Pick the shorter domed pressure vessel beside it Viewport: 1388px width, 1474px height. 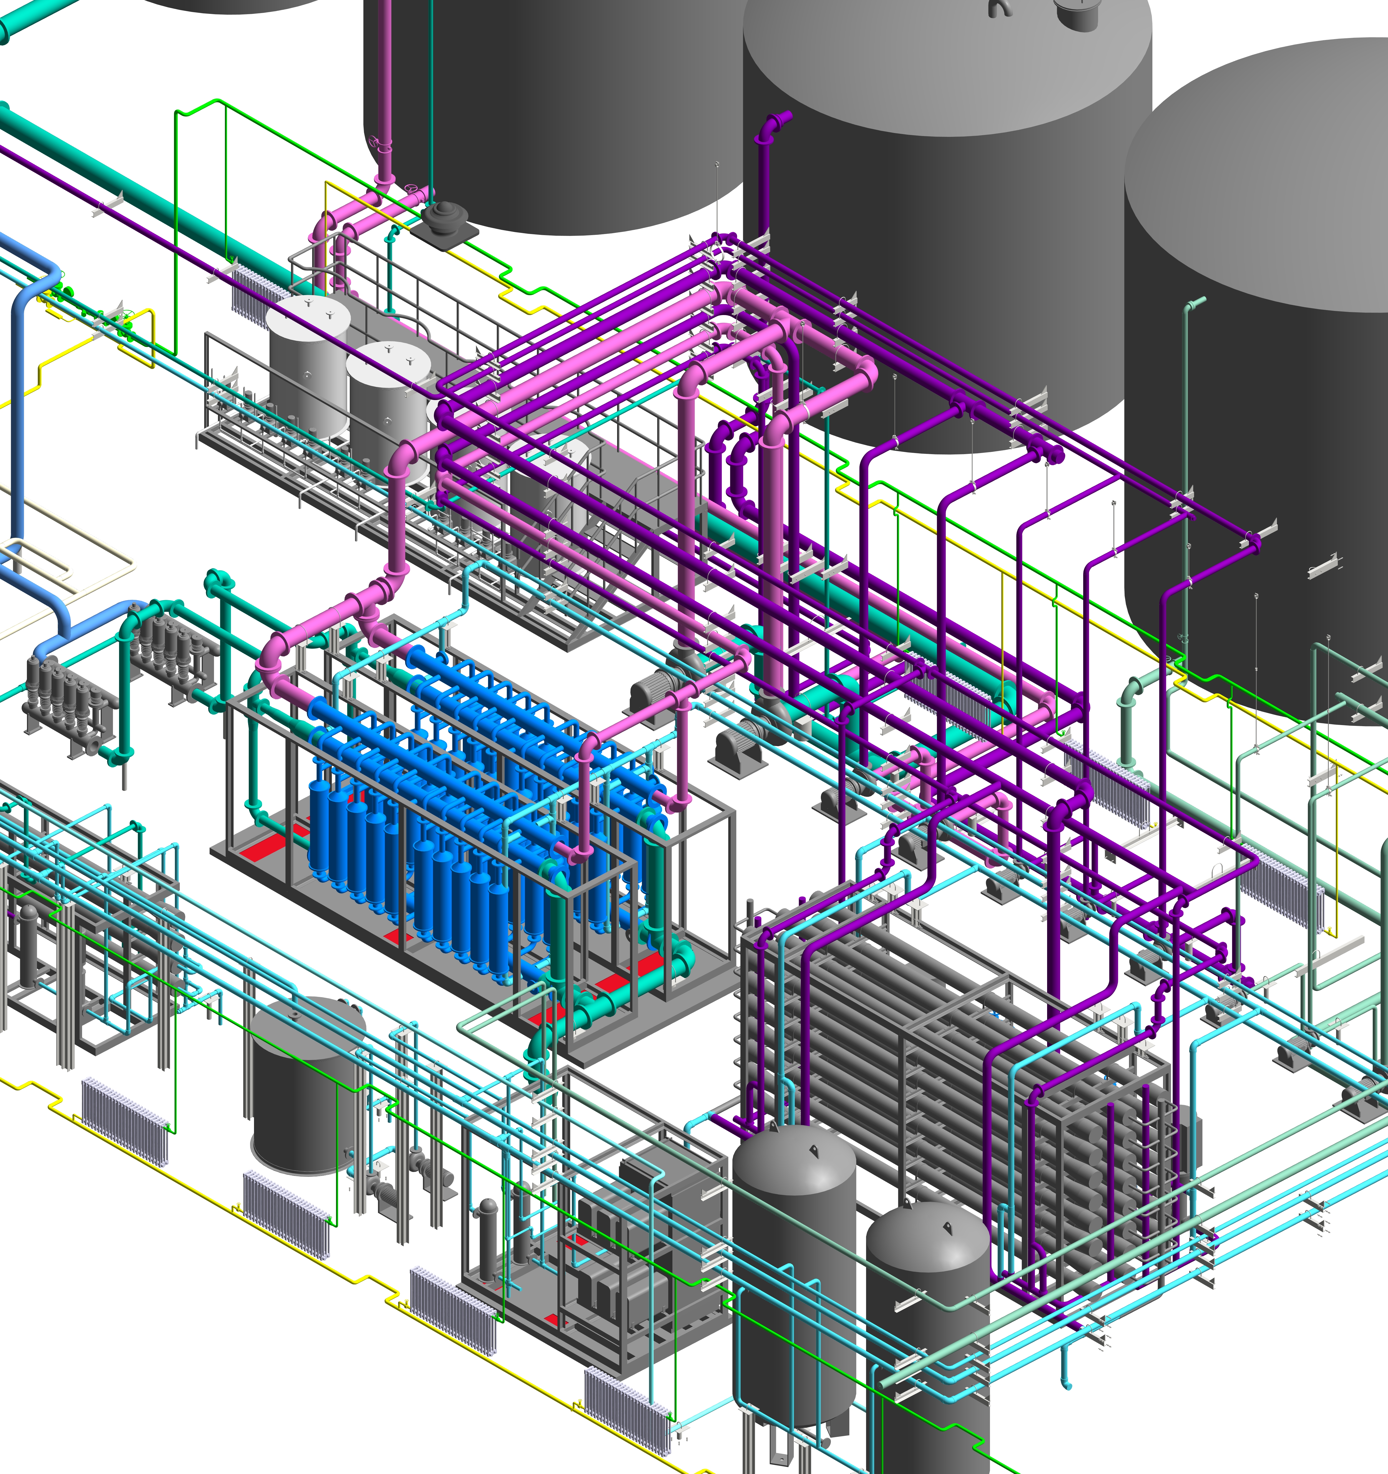coord(927,1335)
